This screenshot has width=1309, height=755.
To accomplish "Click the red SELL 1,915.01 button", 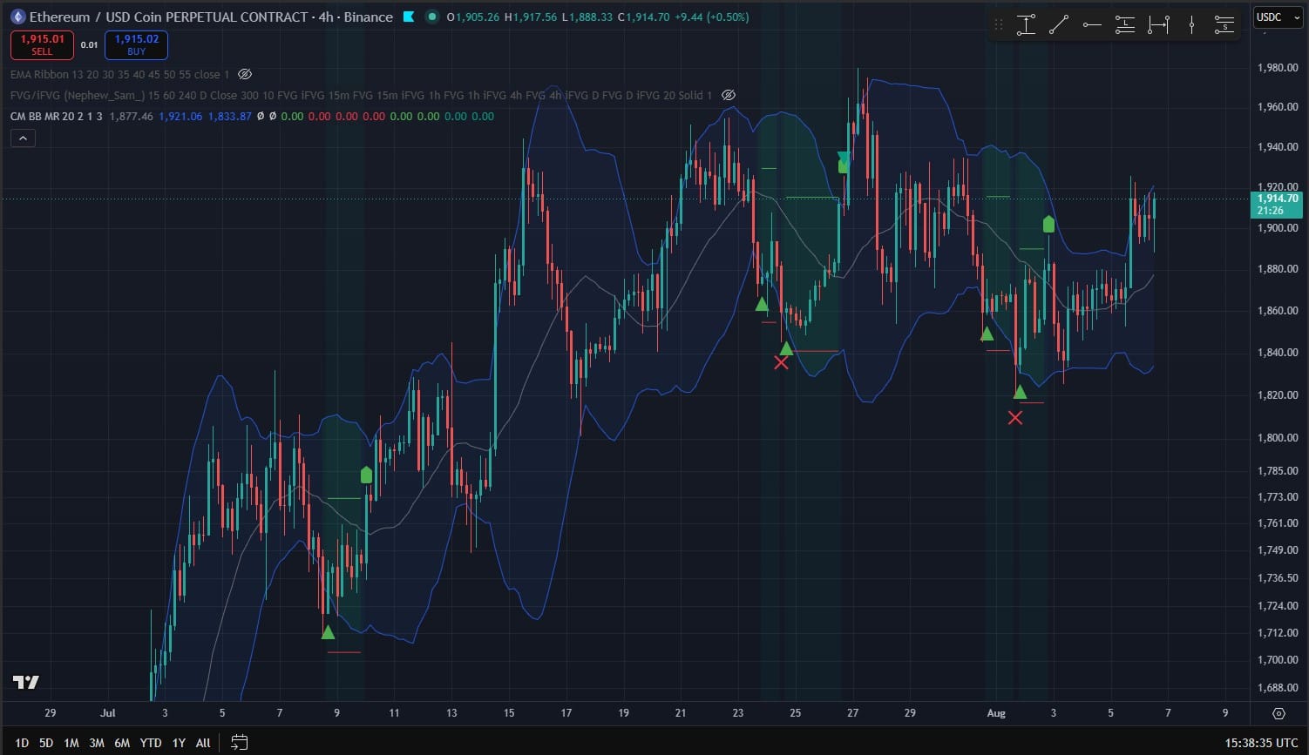I will (x=42, y=44).
